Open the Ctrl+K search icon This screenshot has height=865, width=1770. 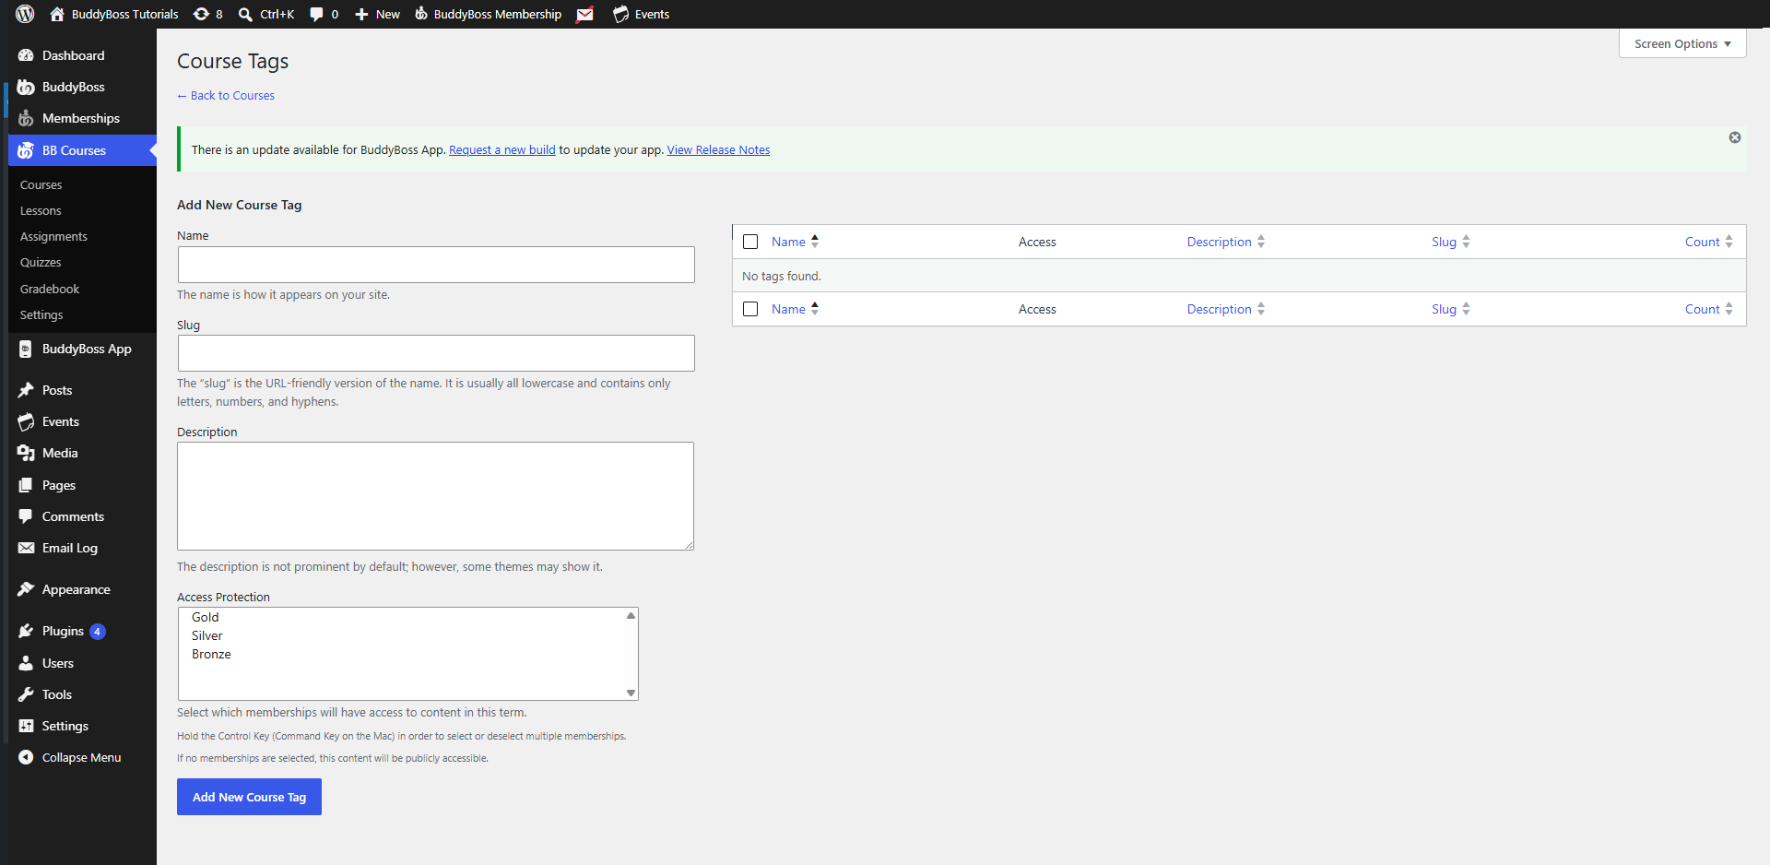pos(245,14)
